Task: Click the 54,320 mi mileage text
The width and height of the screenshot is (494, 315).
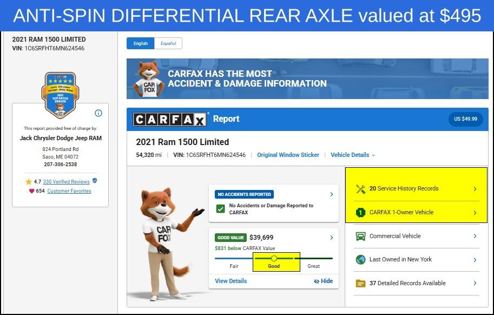Action: (x=149, y=155)
